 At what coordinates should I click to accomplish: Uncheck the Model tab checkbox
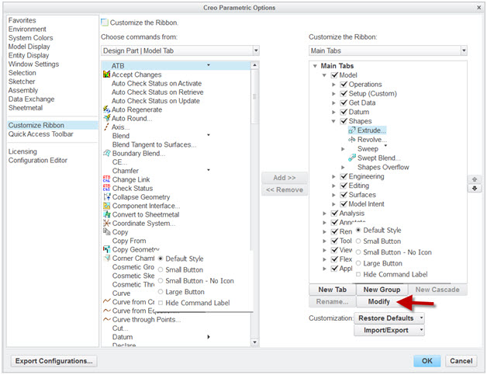[334, 75]
